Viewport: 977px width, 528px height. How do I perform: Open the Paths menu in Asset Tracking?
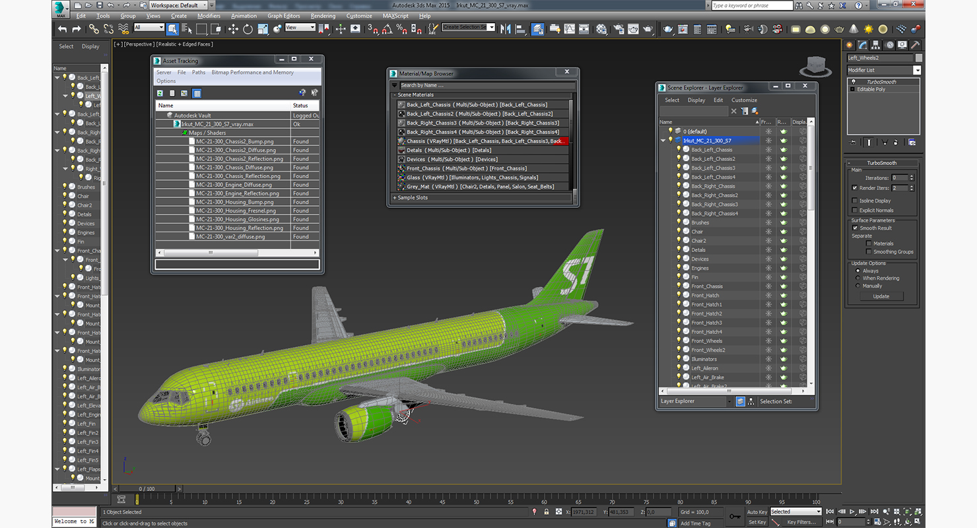(199, 73)
